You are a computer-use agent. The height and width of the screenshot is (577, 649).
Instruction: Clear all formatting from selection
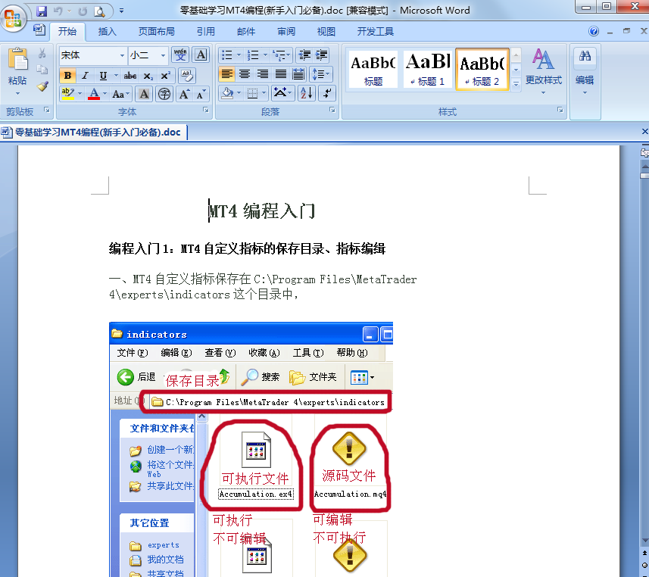[x=186, y=75]
